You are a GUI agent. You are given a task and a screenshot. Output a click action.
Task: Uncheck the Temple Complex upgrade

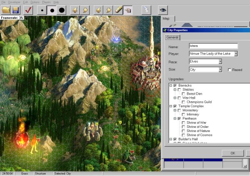[175, 106]
